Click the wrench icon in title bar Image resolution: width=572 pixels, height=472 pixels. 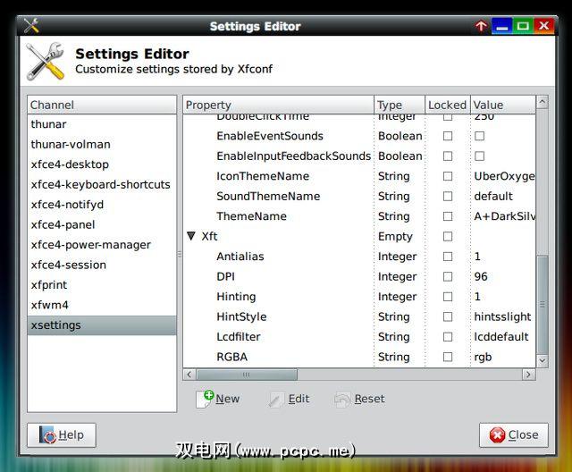tap(31, 26)
